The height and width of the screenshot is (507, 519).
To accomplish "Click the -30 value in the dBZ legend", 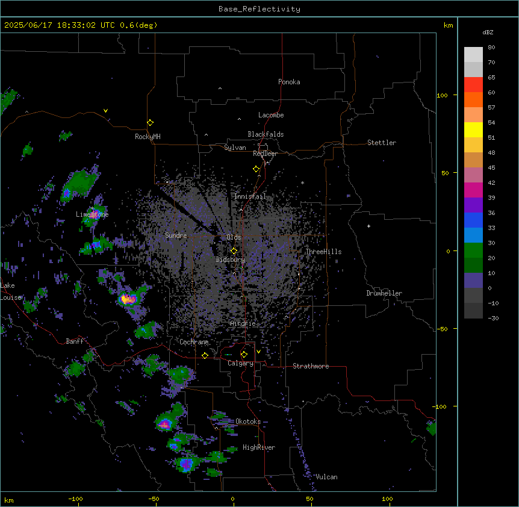I will click(x=493, y=319).
